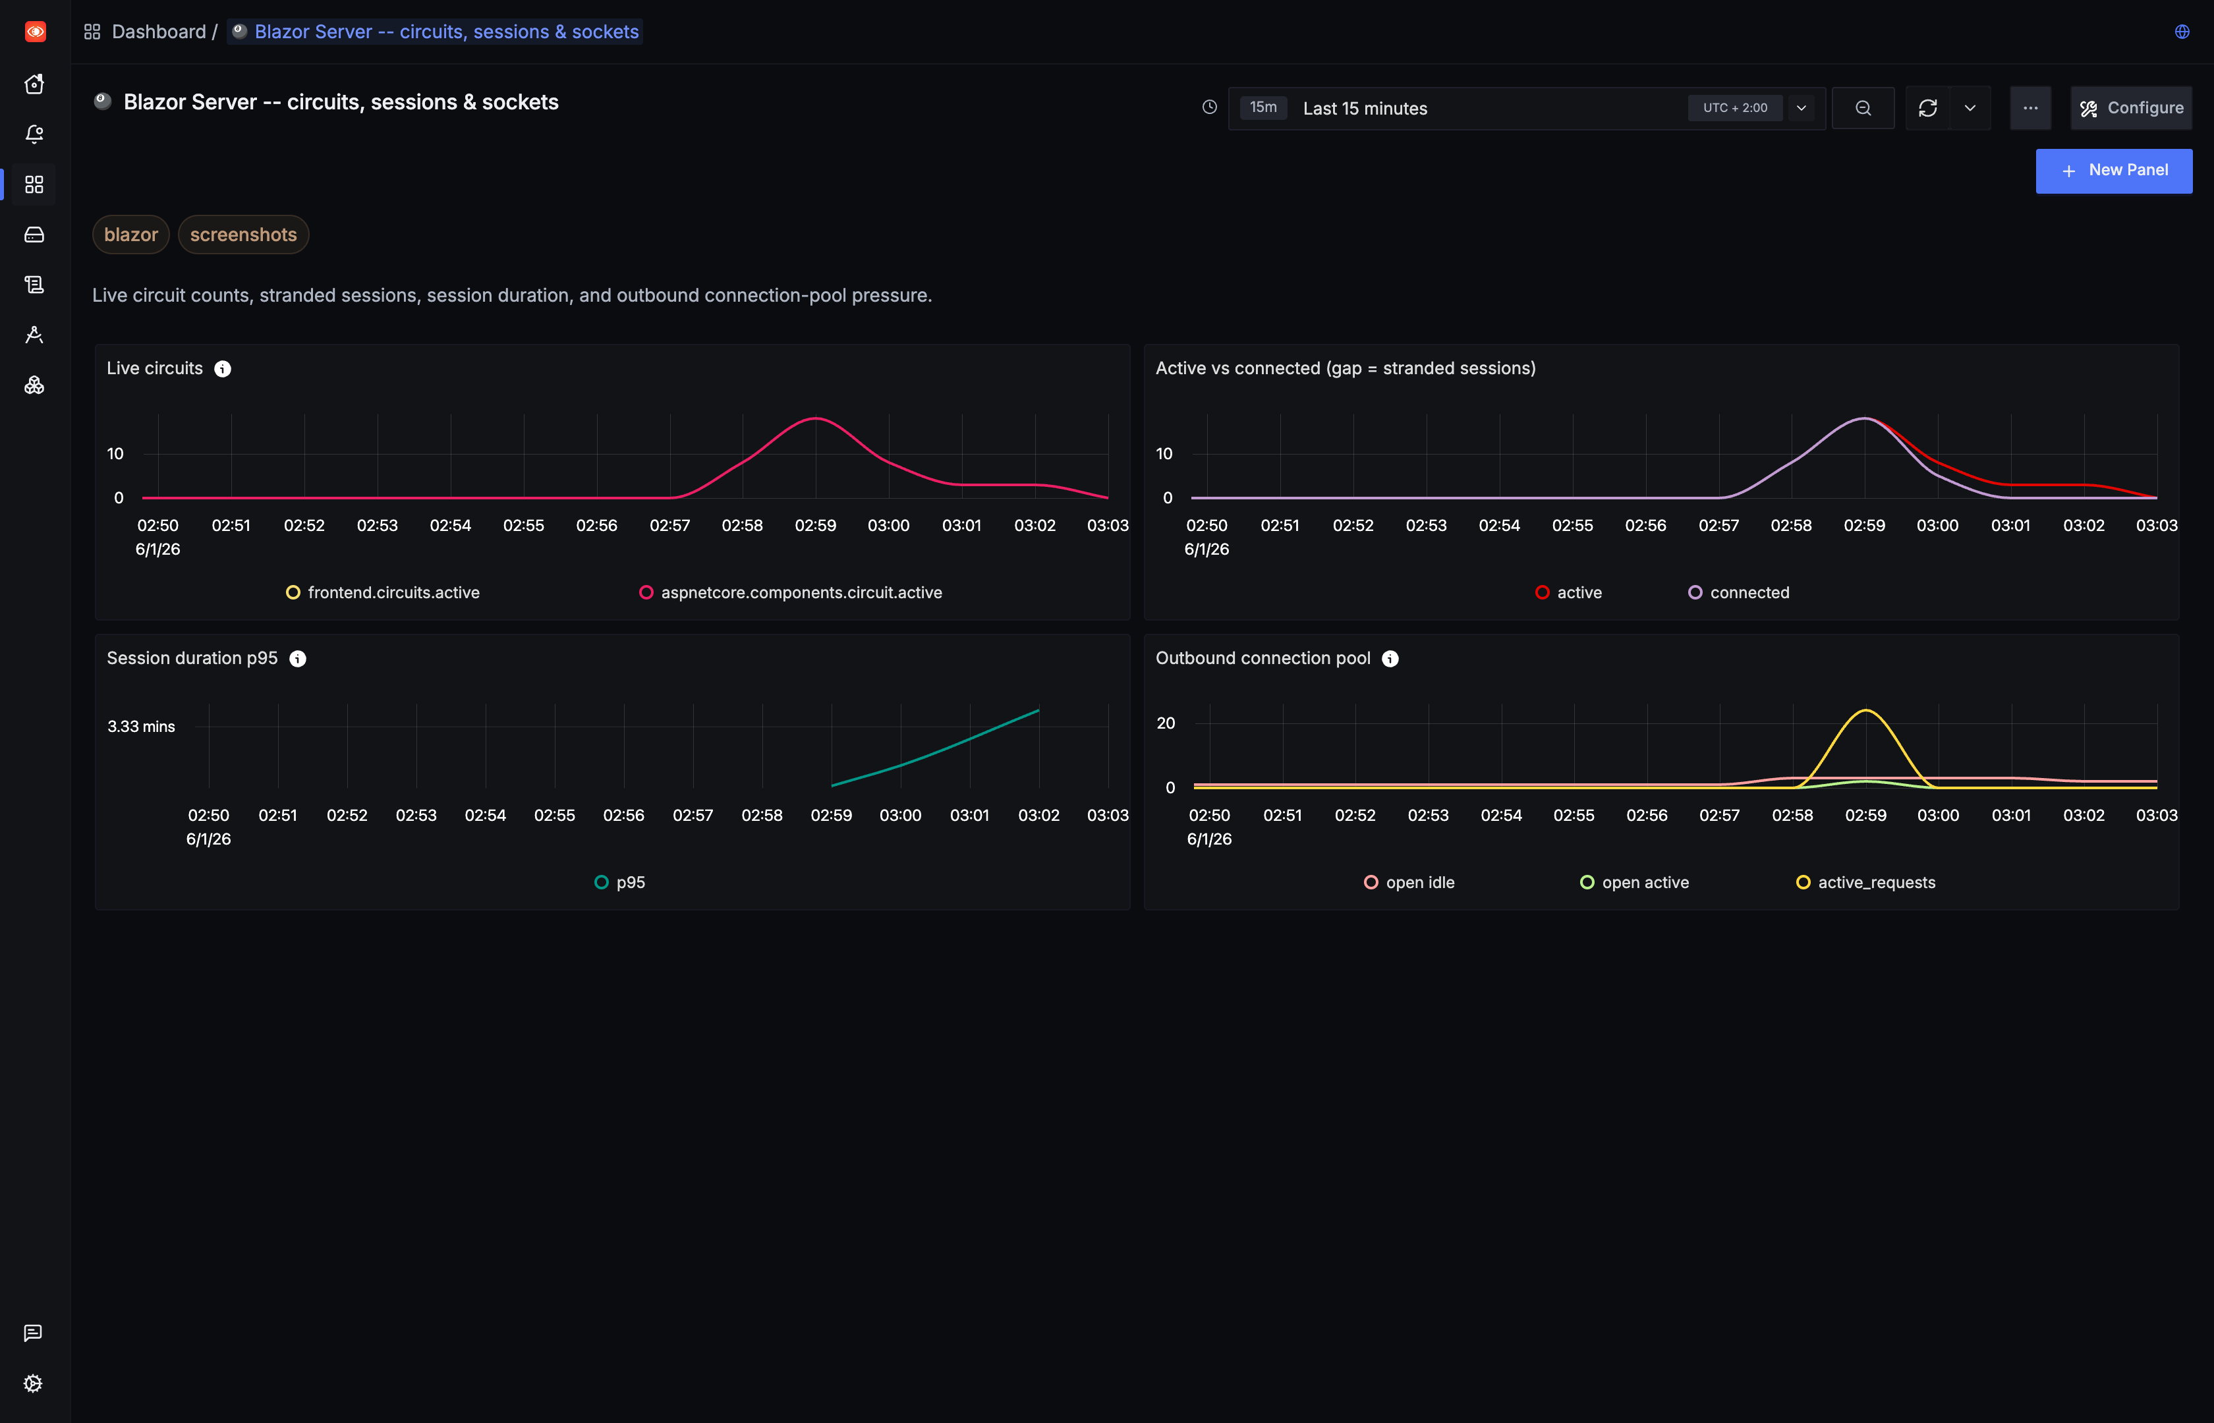This screenshot has width=2214, height=1423.
Task: Expand the time picker chevron arrow
Action: pyautogui.click(x=1801, y=108)
